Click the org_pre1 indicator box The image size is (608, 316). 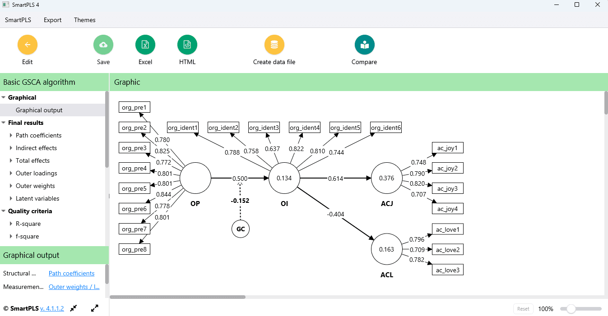(135, 107)
